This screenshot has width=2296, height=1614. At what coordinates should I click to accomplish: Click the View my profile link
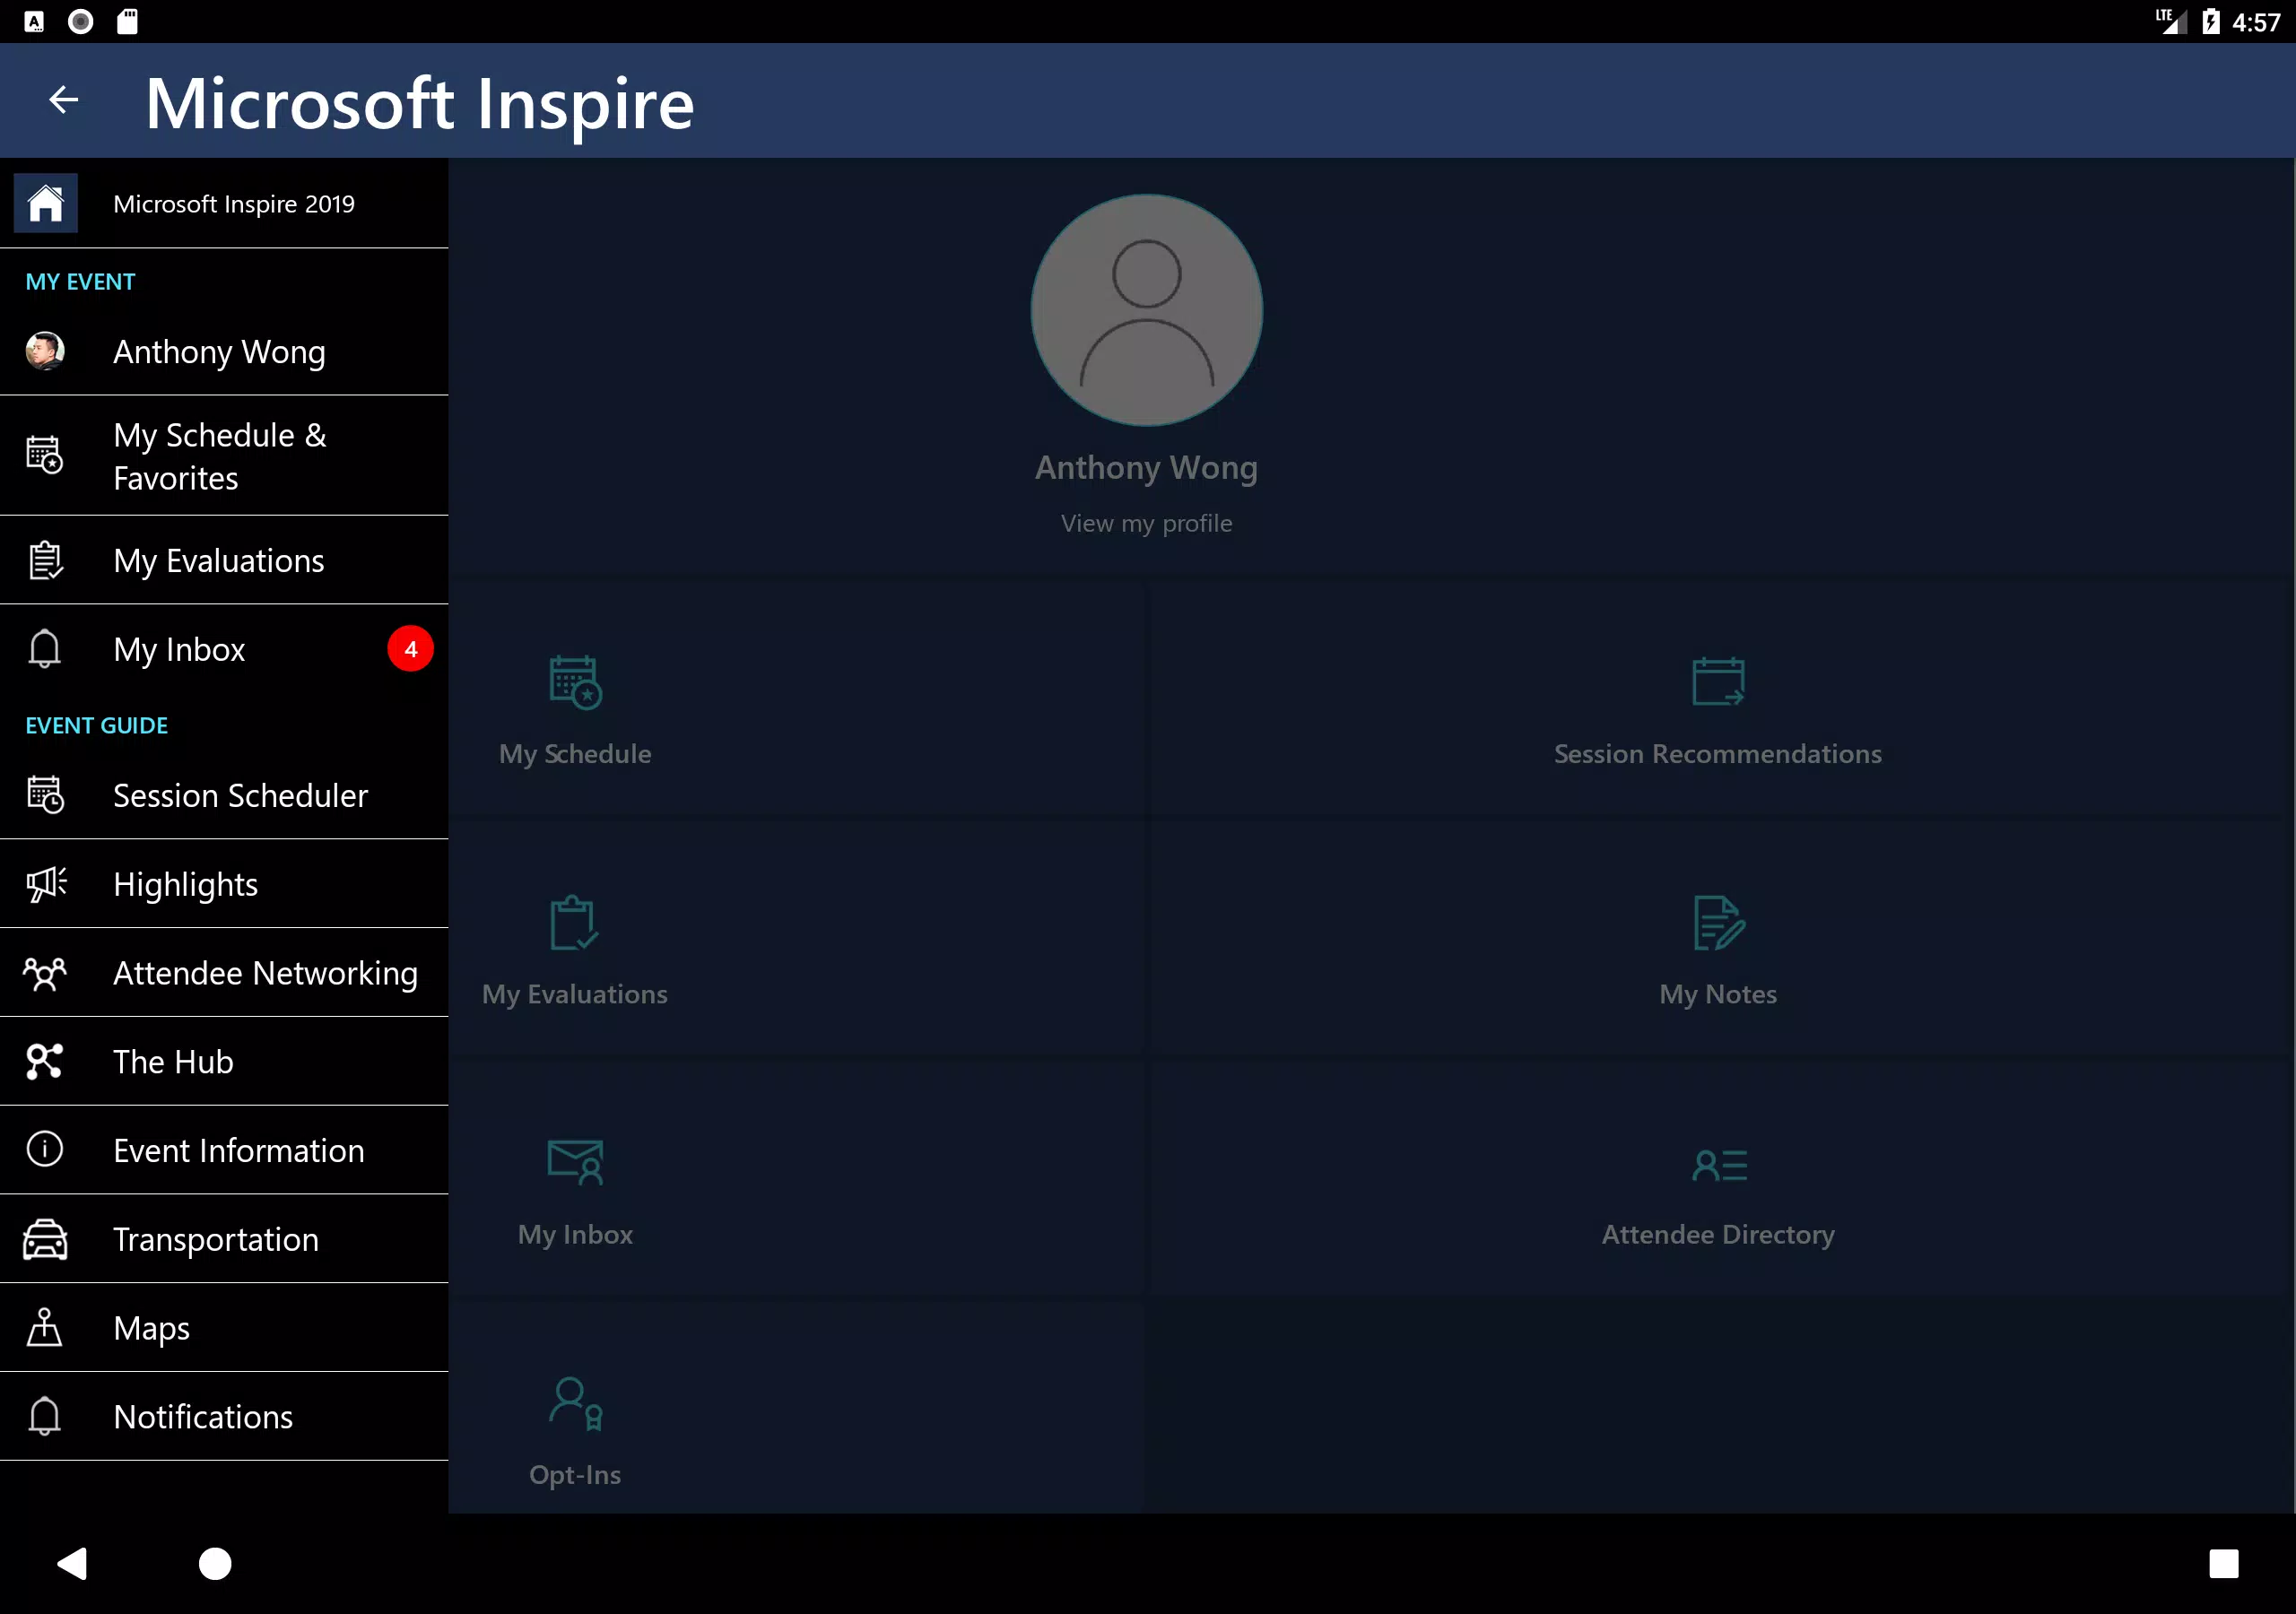click(1147, 523)
